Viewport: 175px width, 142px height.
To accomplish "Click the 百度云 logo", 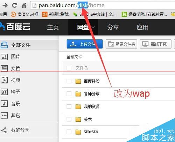I will 15,27.
